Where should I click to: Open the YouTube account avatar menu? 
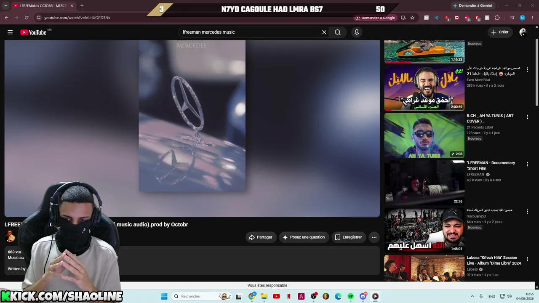(x=523, y=32)
